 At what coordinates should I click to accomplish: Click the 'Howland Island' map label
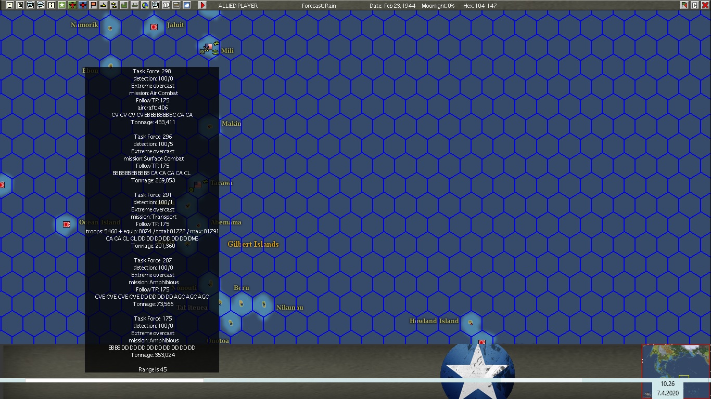[x=434, y=321]
